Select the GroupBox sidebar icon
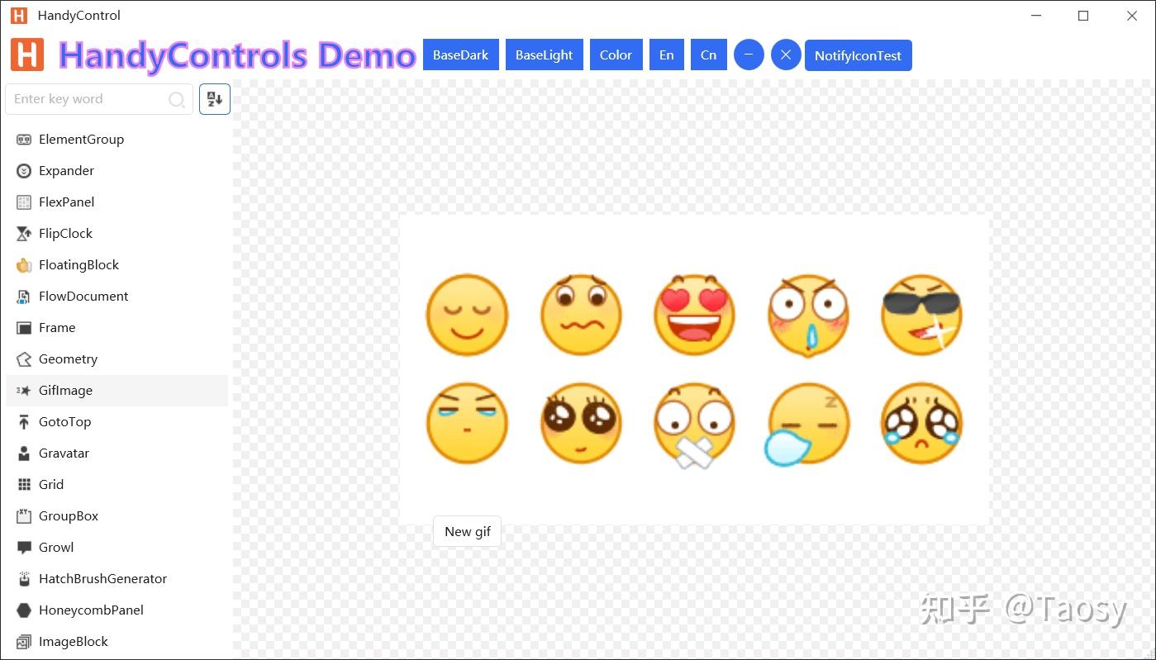The width and height of the screenshot is (1156, 660). tap(24, 516)
